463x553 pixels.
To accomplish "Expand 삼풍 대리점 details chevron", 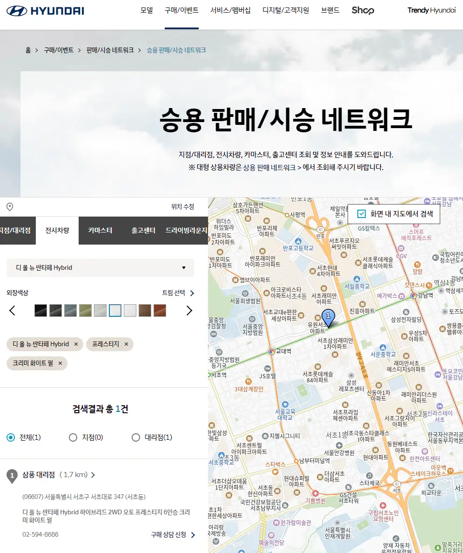I will coord(93,475).
